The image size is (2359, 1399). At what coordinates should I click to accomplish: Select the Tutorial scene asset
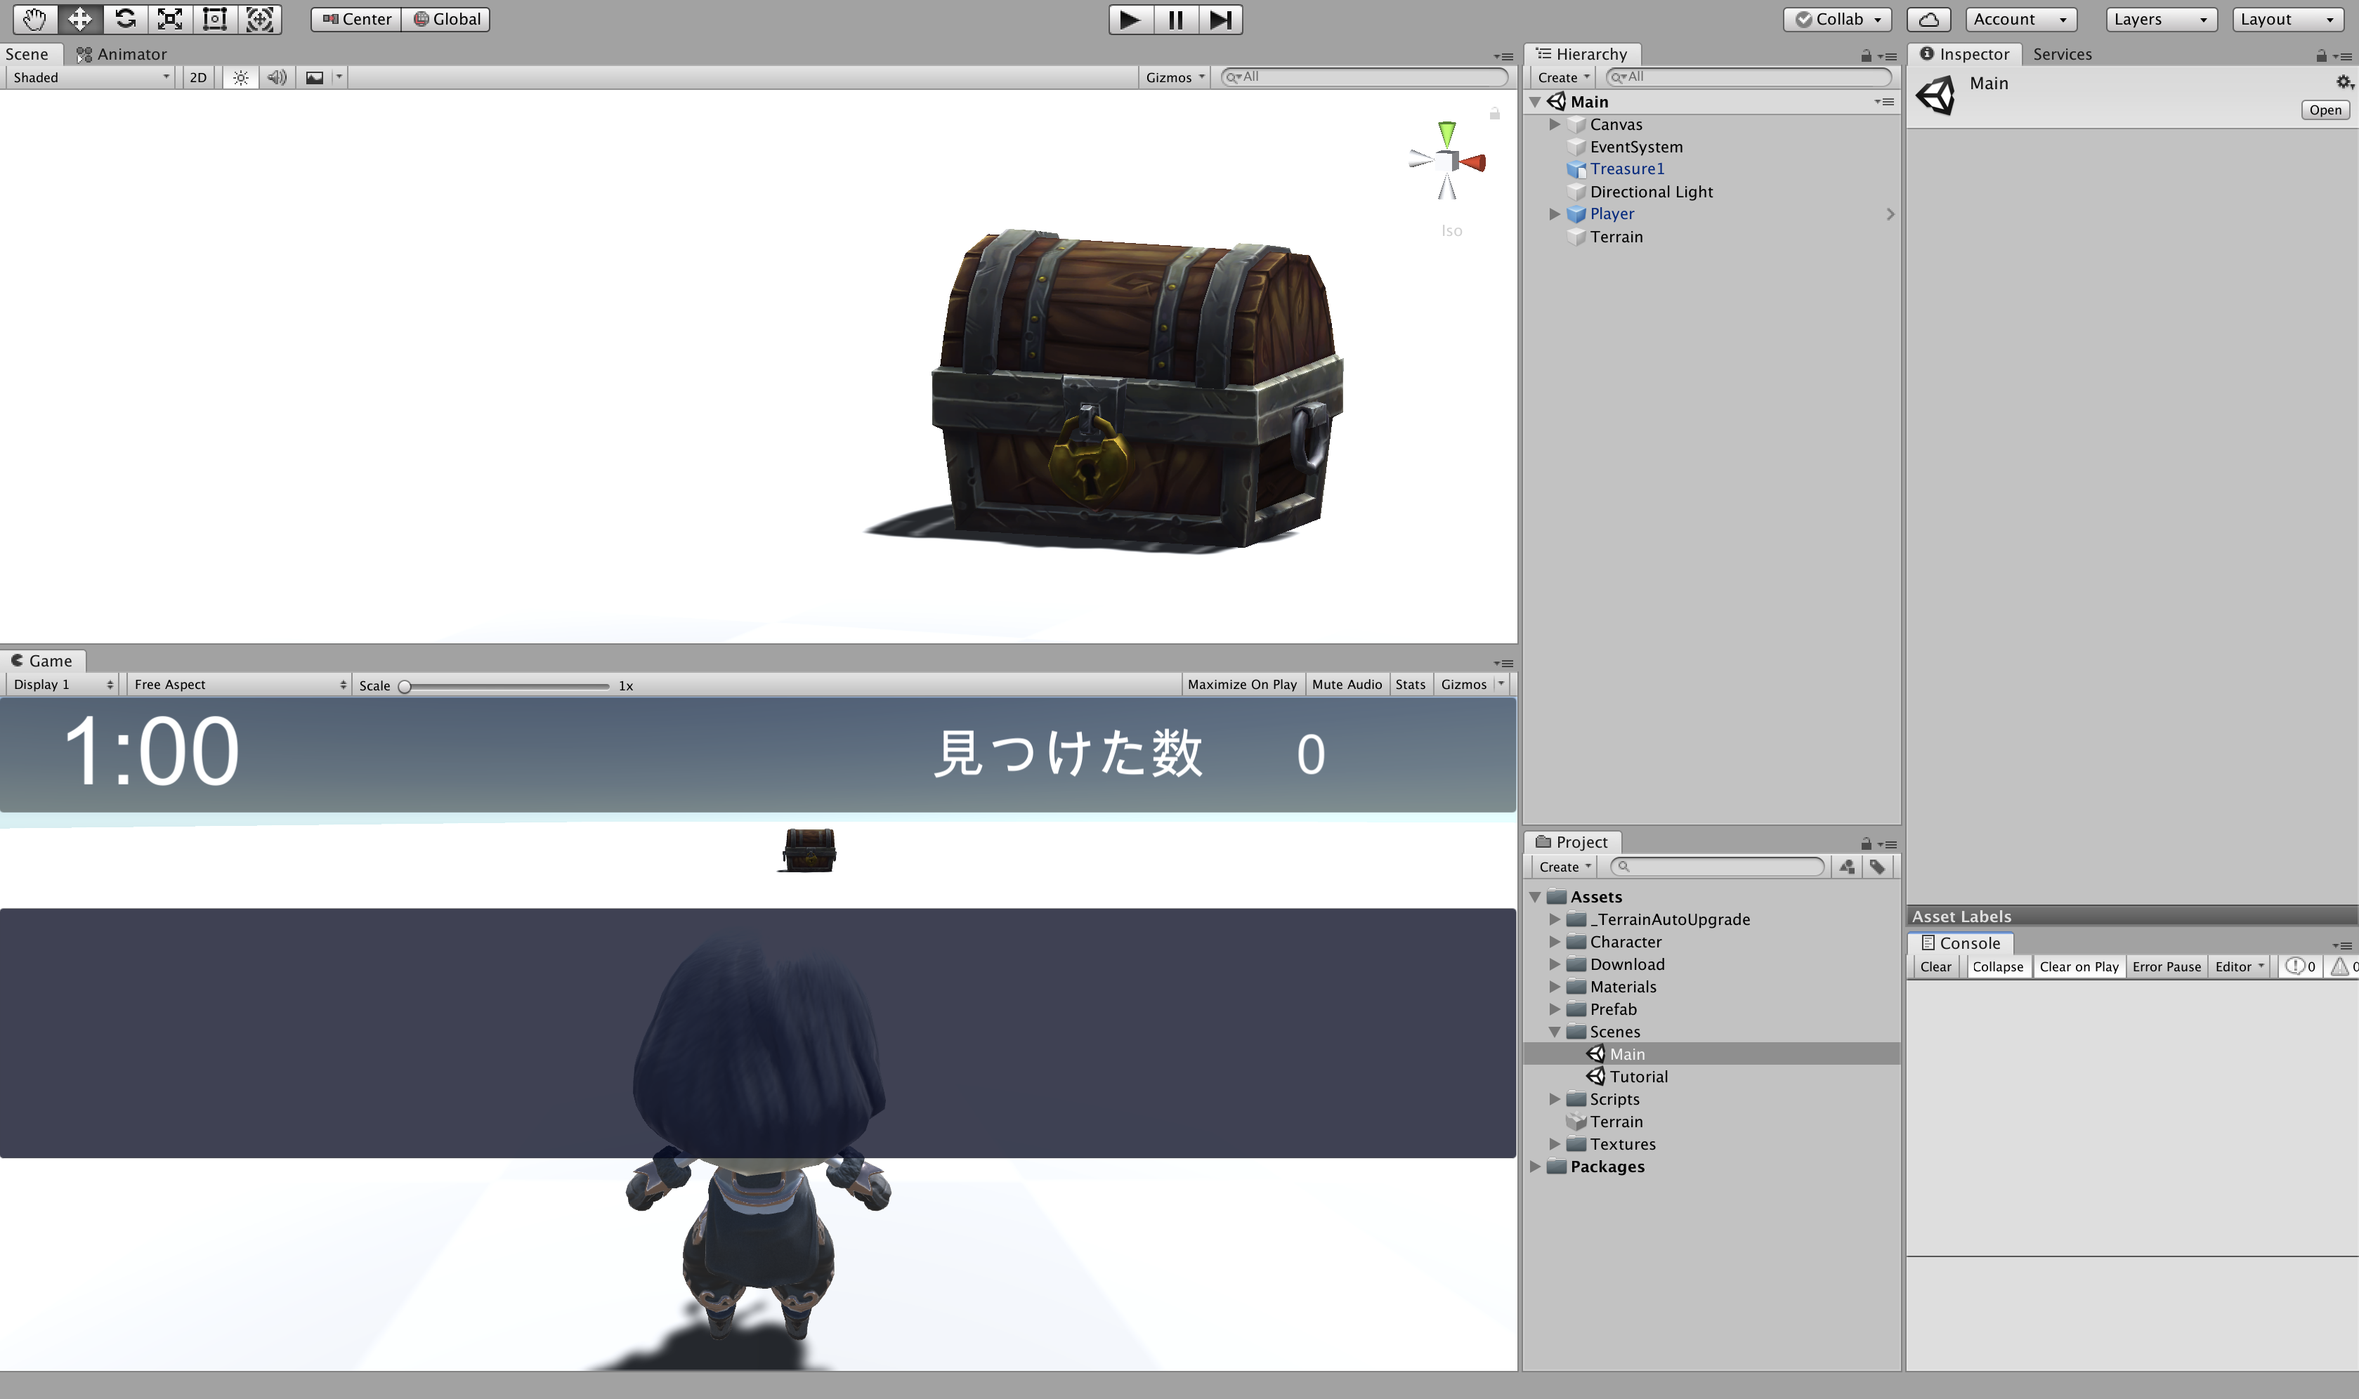[x=1638, y=1077]
